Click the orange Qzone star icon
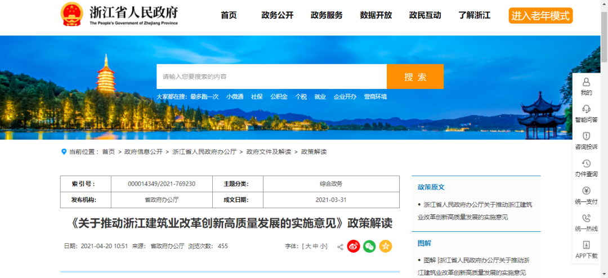Screen dimensions: 608x278 386,246
